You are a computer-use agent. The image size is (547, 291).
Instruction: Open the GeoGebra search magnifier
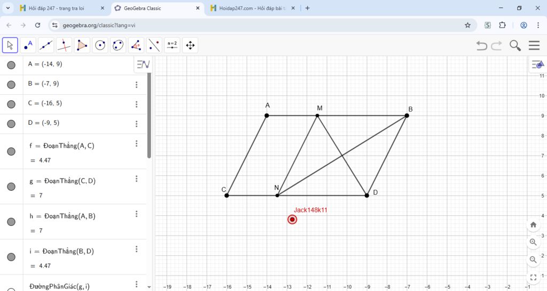point(515,45)
